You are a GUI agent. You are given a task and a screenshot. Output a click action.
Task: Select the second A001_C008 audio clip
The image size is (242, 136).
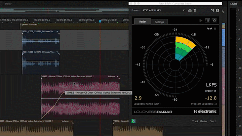(x=41, y=62)
